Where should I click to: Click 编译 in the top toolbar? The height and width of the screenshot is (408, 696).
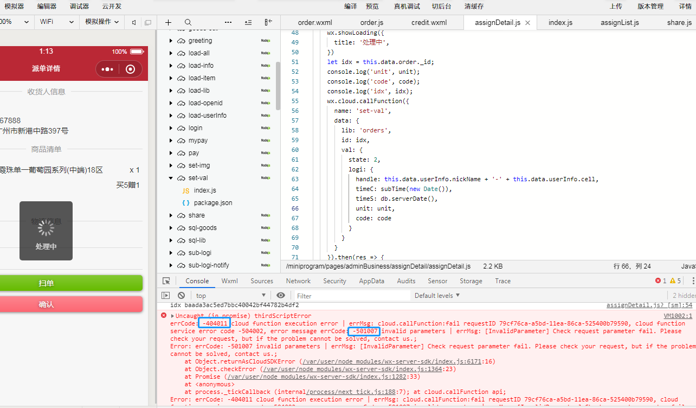[x=351, y=6]
